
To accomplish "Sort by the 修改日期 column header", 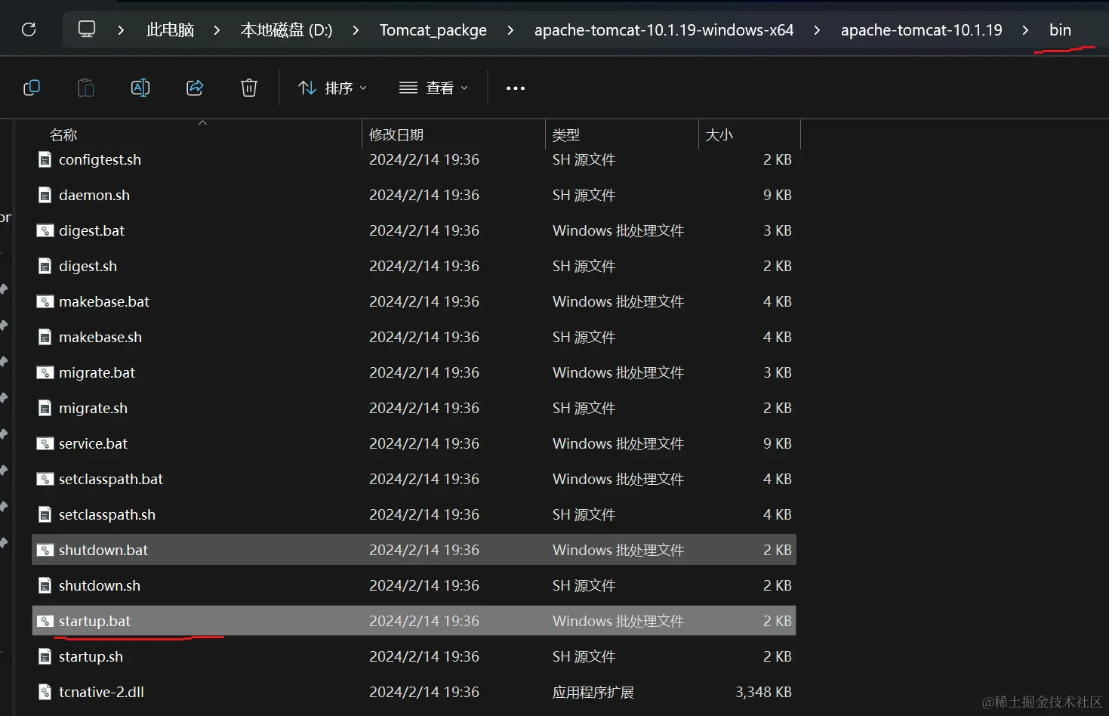I will [396, 134].
